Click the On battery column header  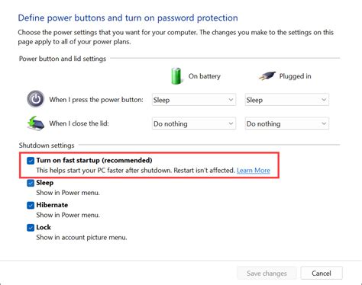(x=205, y=76)
